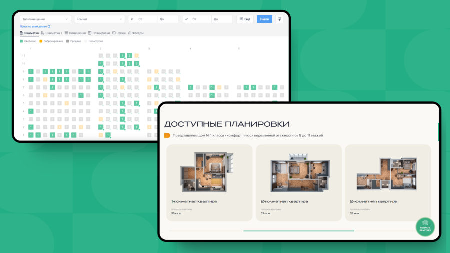Select green cell 1 on floor 11

122,56
